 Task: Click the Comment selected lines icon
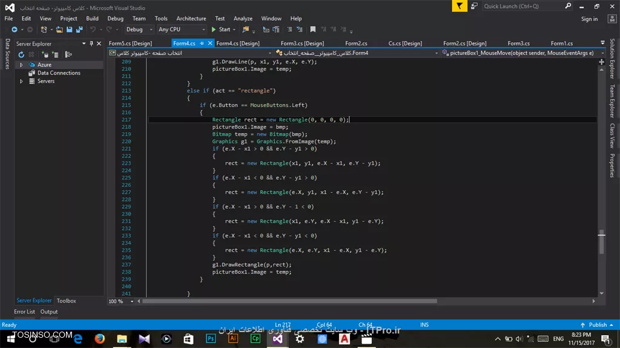266,29
